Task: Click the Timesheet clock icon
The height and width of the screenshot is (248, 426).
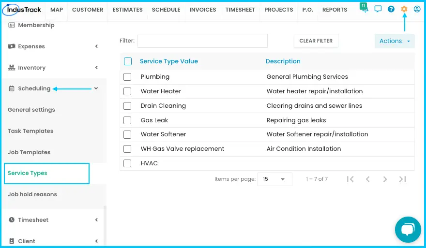Action: (x=12, y=220)
